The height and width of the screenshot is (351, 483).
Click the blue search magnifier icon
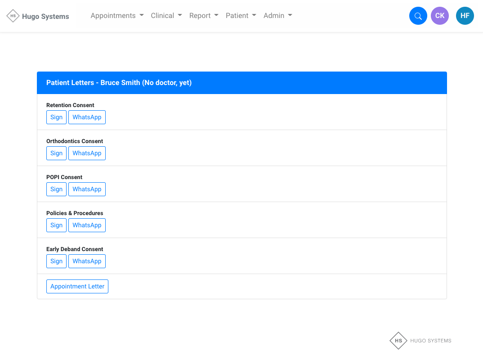coord(418,16)
